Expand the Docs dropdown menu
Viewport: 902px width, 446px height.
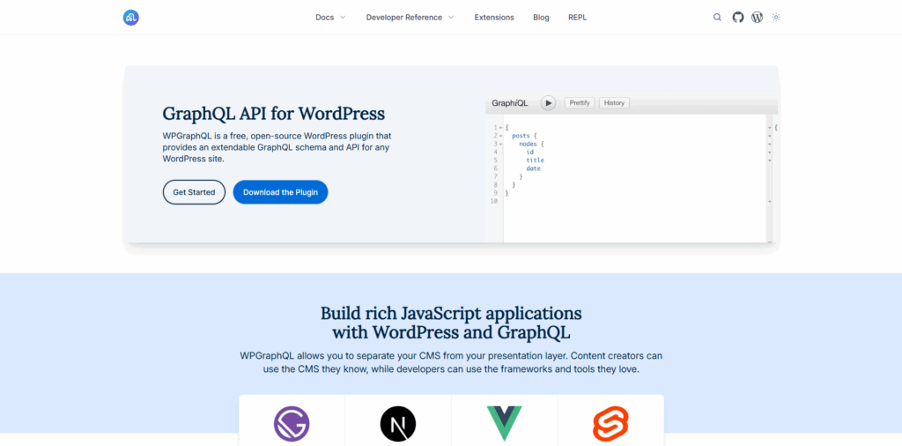(x=331, y=18)
